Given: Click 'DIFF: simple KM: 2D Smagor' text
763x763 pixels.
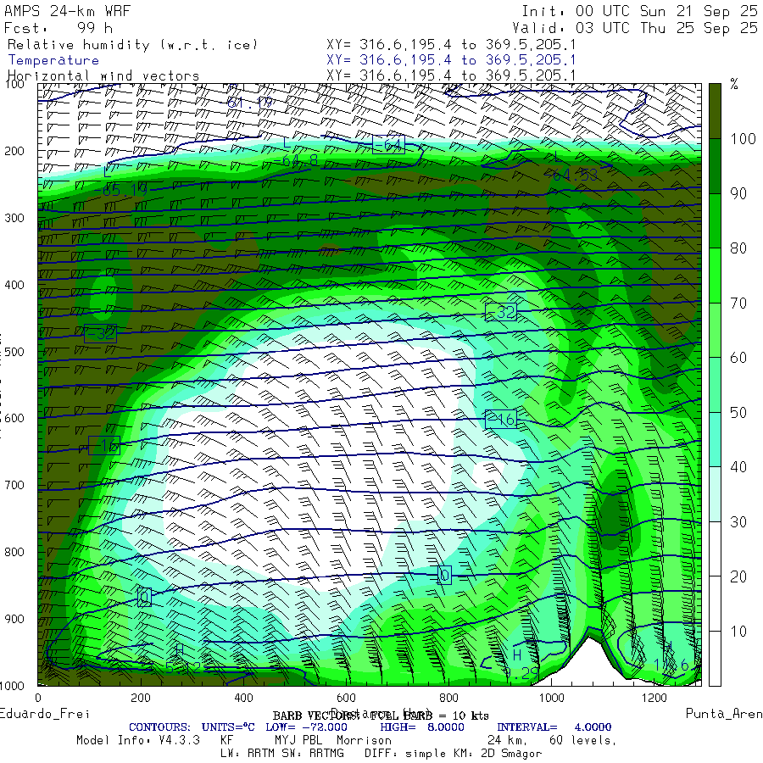Looking at the screenshot, I should tap(453, 754).
